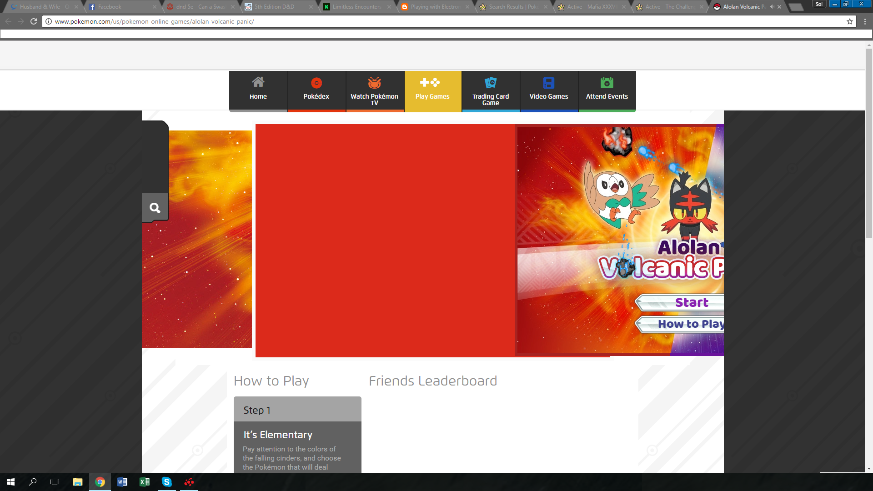The height and width of the screenshot is (491, 873).
Task: Click the site information icon in address bar
Action: pos(49,21)
